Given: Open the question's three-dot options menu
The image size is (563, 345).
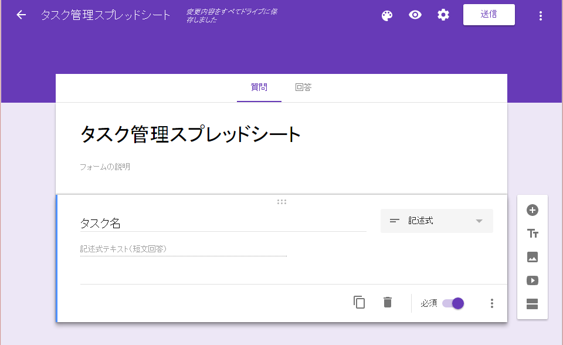Looking at the screenshot, I should tap(492, 303).
